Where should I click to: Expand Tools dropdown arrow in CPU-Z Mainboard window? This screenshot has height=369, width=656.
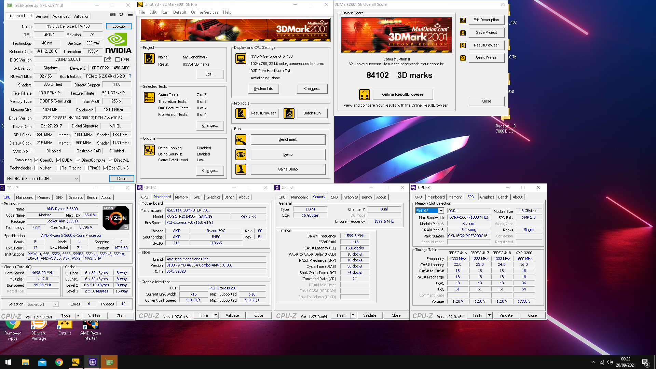(x=216, y=315)
